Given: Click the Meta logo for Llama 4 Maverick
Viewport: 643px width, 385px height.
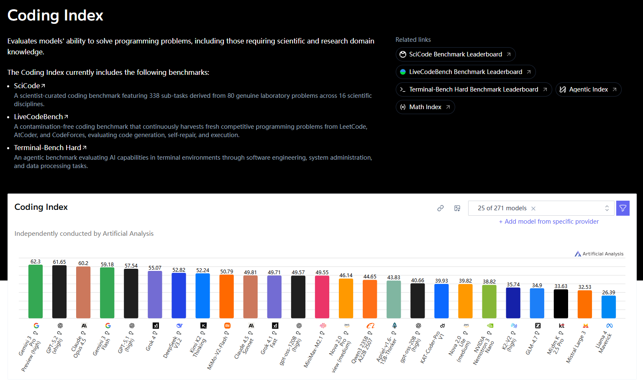Looking at the screenshot, I should (x=609, y=326).
